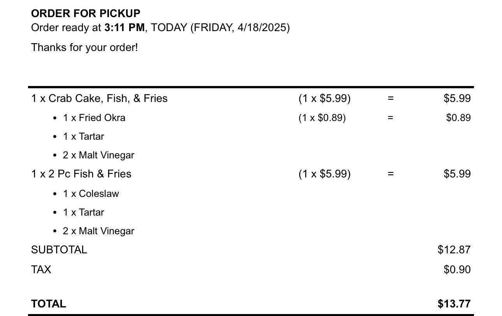Click the SUBTOTAL label

click(59, 250)
